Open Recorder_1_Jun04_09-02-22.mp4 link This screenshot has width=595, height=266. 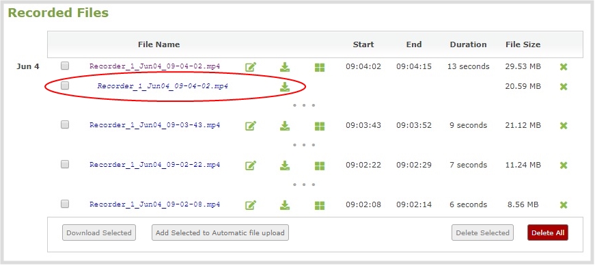tap(155, 165)
